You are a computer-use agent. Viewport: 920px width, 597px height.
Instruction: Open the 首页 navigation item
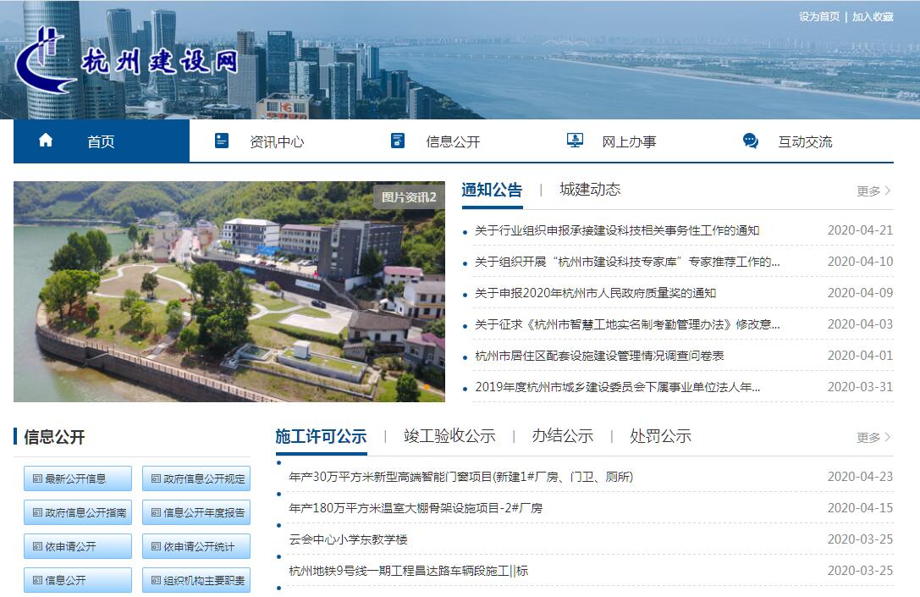101,141
